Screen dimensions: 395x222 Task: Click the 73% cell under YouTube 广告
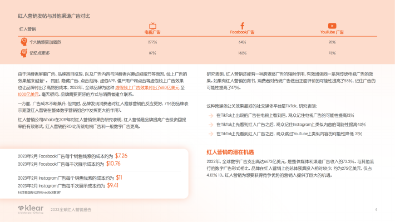tap(332, 53)
